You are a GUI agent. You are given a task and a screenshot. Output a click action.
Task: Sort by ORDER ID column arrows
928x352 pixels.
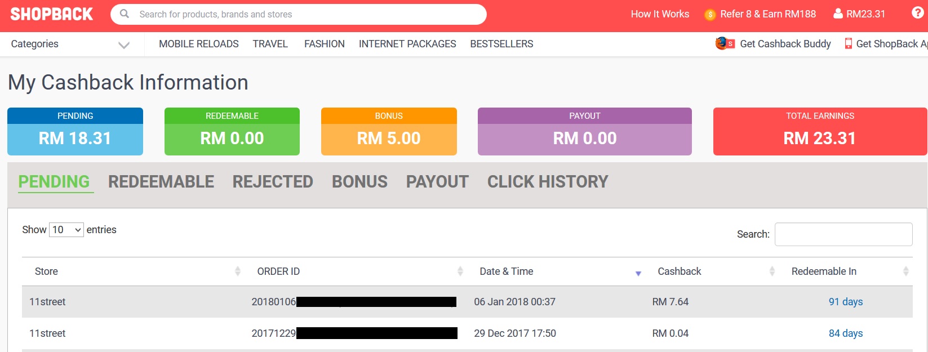[460, 271]
